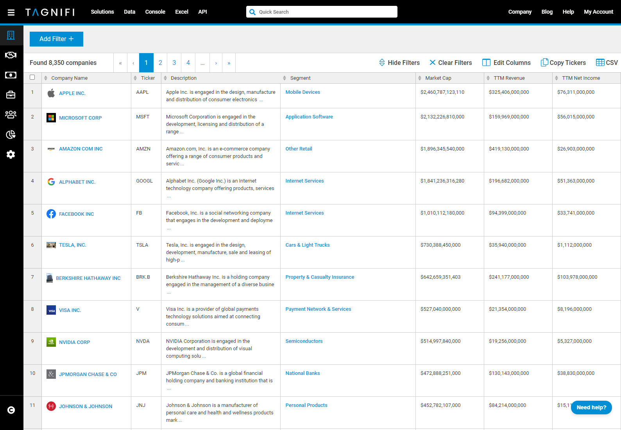The image size is (621, 430).
Task: Open the pie chart sidebar icon
Action: pyautogui.click(x=11, y=134)
